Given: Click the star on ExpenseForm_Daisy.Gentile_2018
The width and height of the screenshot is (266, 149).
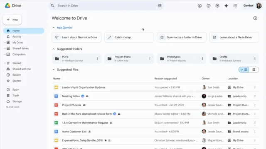Looking at the screenshot, I should point(106,140).
